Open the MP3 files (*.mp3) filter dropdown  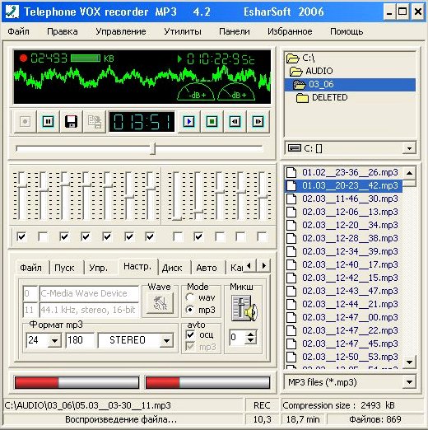click(409, 382)
